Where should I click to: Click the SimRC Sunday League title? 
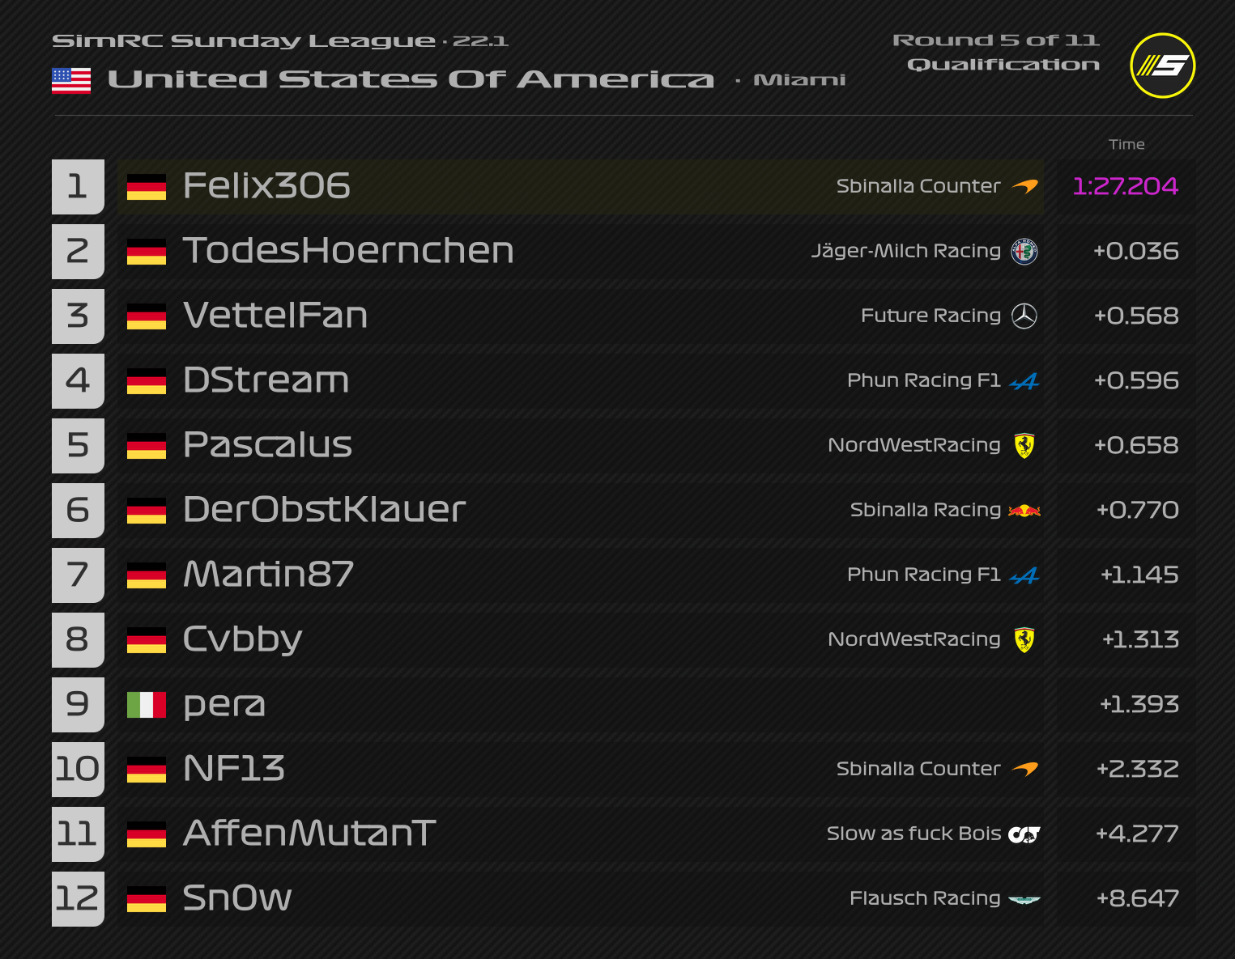tap(243, 41)
